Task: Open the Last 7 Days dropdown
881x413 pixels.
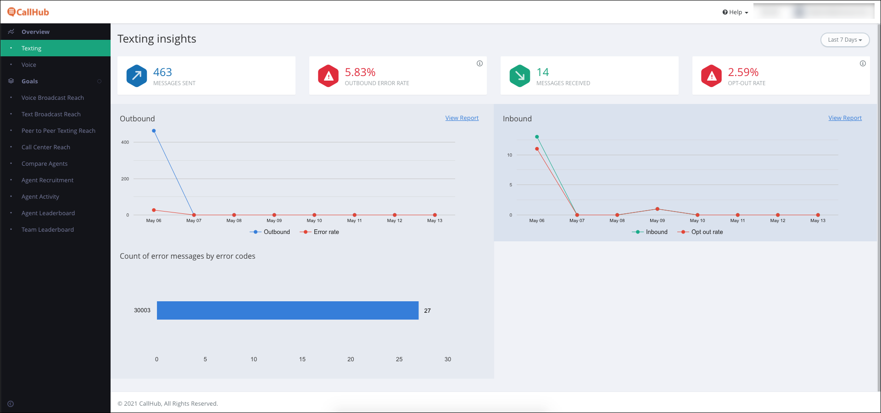Action: tap(845, 40)
